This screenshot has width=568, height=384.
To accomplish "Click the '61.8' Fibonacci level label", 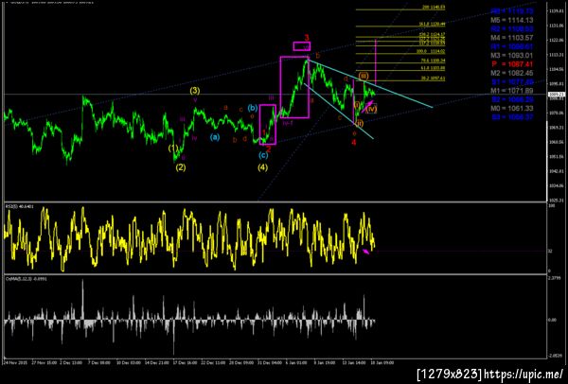I will point(433,68).
